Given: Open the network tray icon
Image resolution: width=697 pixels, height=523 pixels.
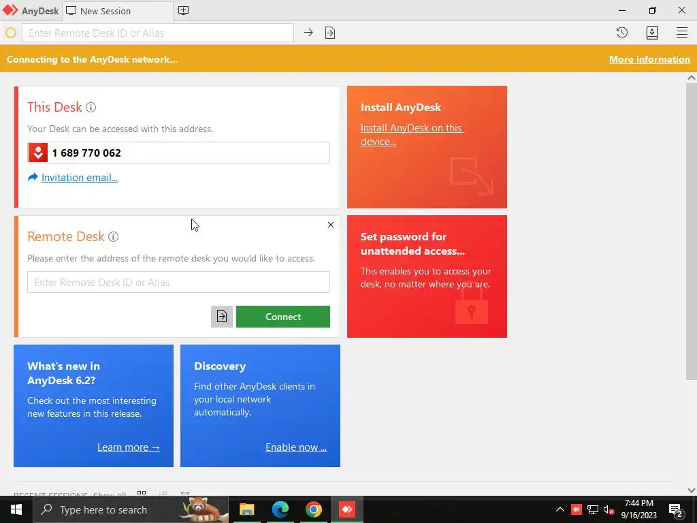Looking at the screenshot, I should pos(593,509).
